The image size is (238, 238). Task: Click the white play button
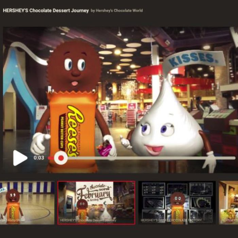[20, 158]
